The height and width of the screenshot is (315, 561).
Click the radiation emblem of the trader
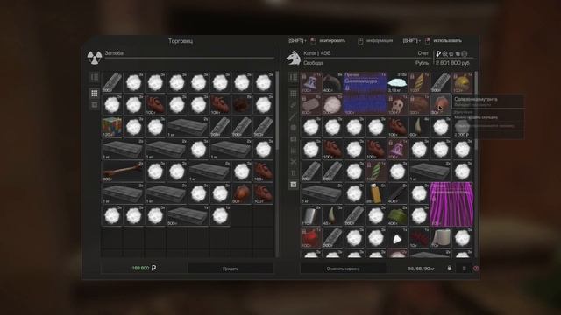point(95,58)
